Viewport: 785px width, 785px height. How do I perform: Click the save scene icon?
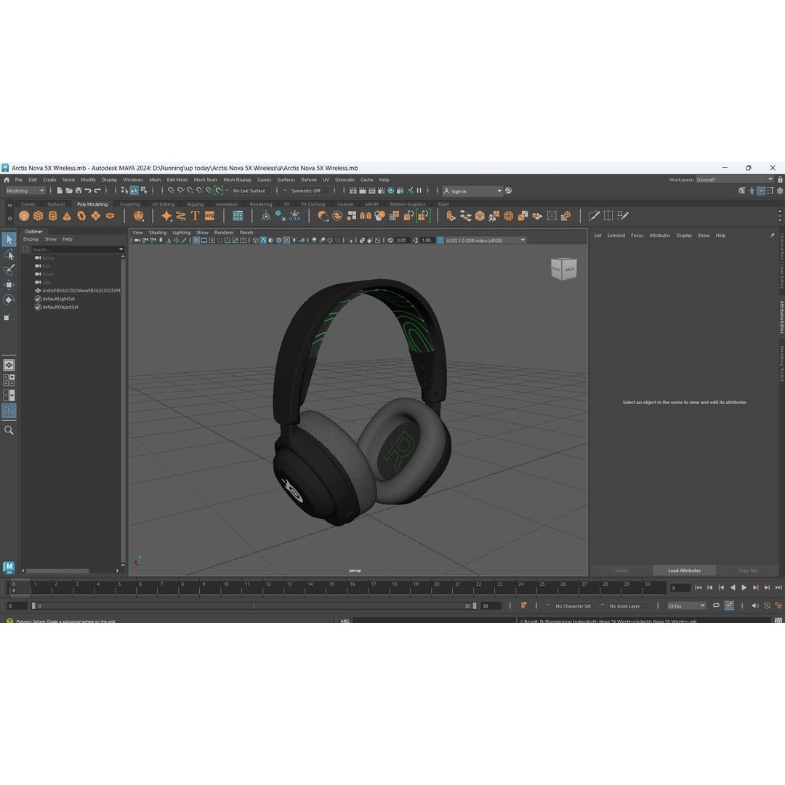point(78,190)
